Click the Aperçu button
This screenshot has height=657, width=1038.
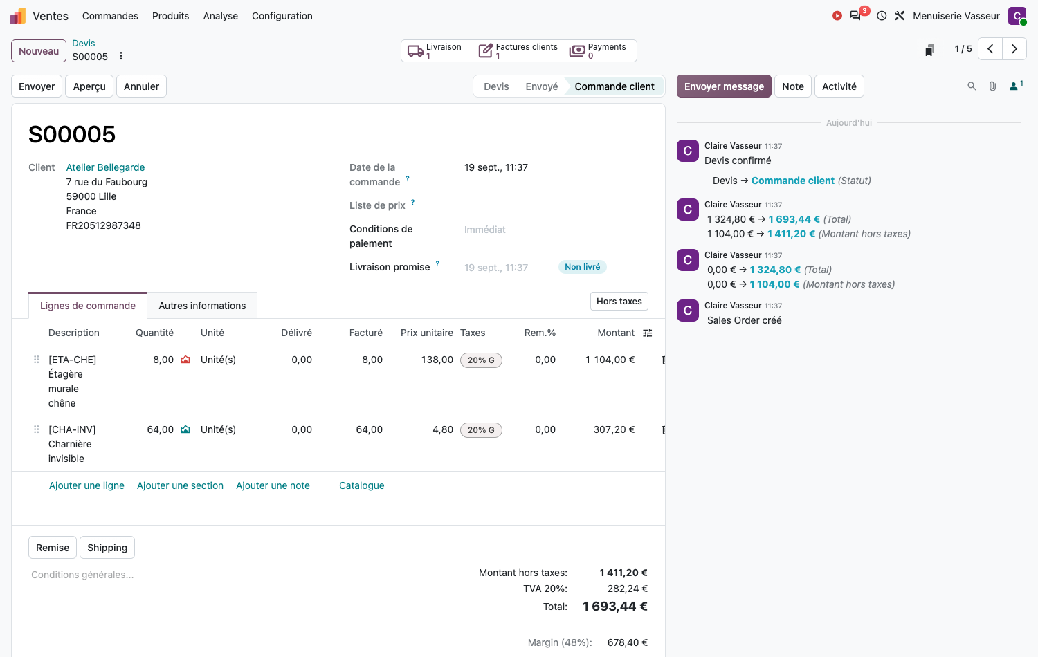pos(89,86)
